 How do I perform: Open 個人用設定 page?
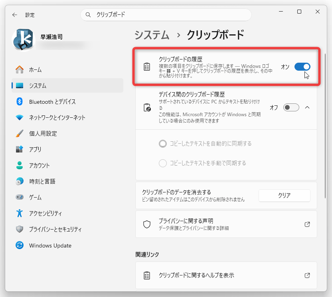67,133
